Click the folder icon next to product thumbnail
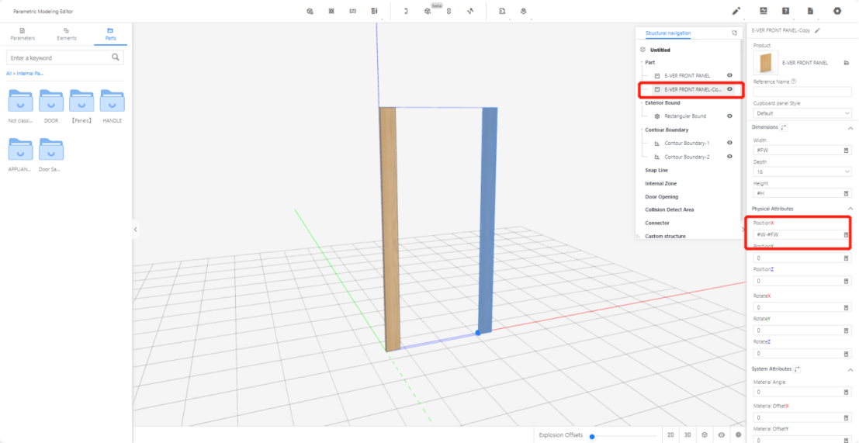859x443 pixels. point(846,63)
